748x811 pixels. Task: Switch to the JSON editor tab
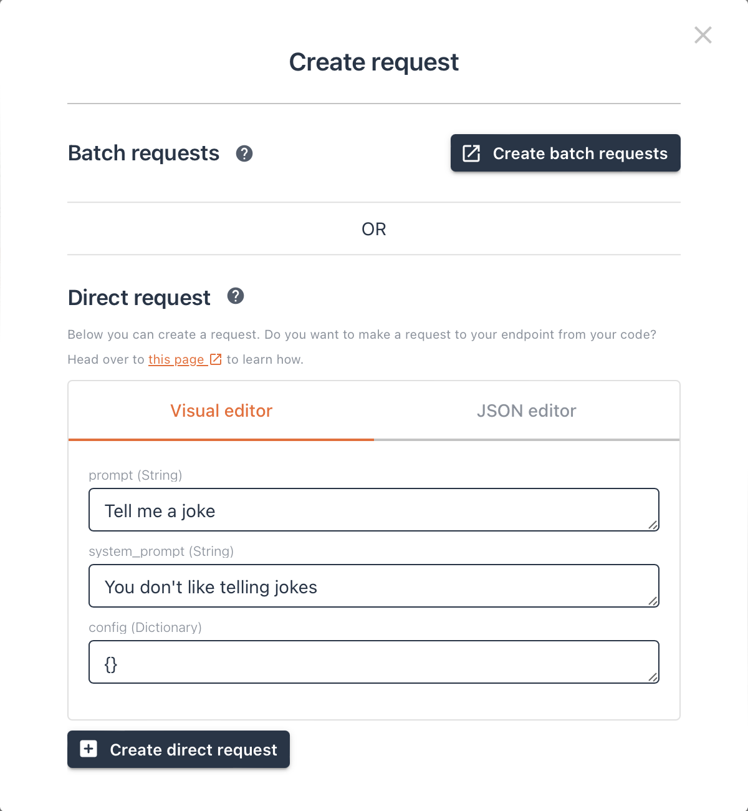click(x=527, y=410)
